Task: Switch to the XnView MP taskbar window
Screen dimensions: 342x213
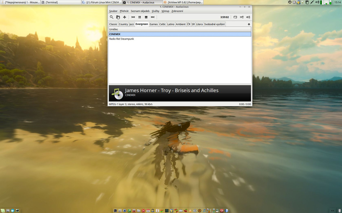Action: coord(183,2)
